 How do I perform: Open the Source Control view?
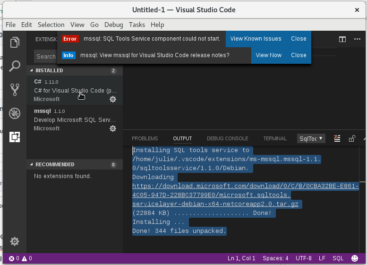click(15, 90)
